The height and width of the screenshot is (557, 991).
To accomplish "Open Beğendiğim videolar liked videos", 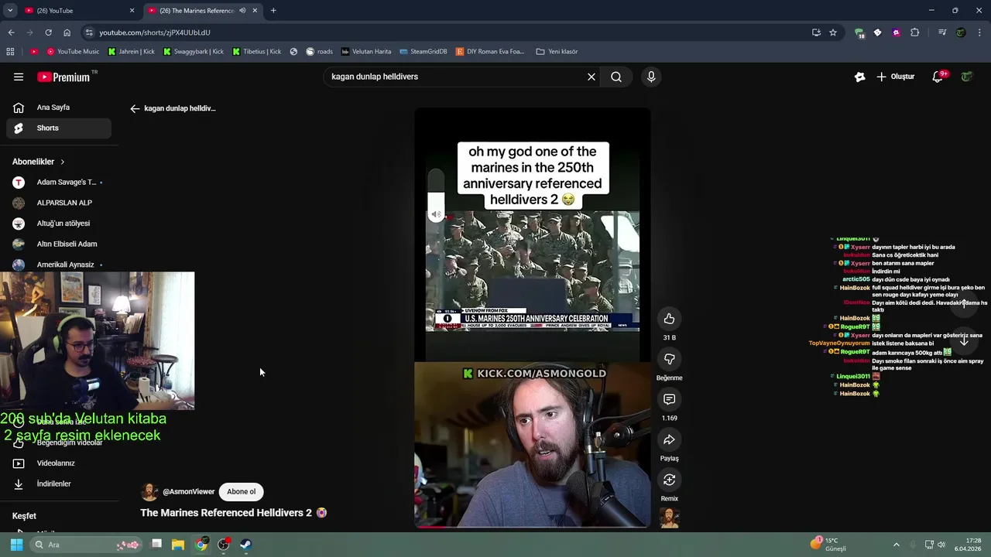I will point(59,443).
